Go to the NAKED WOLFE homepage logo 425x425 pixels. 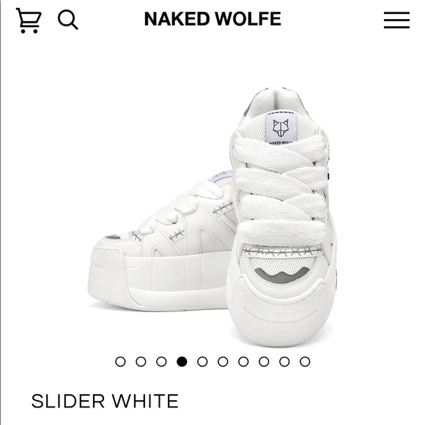coord(212,19)
